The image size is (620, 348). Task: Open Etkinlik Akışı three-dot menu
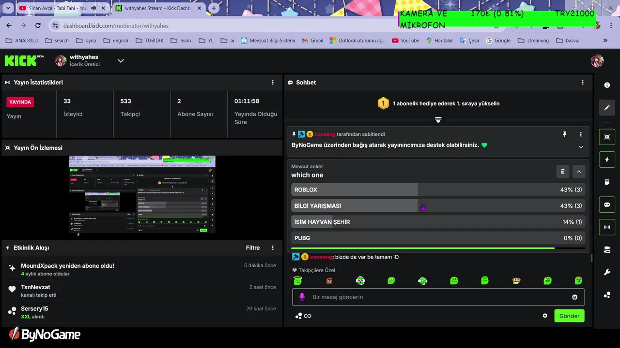click(273, 248)
